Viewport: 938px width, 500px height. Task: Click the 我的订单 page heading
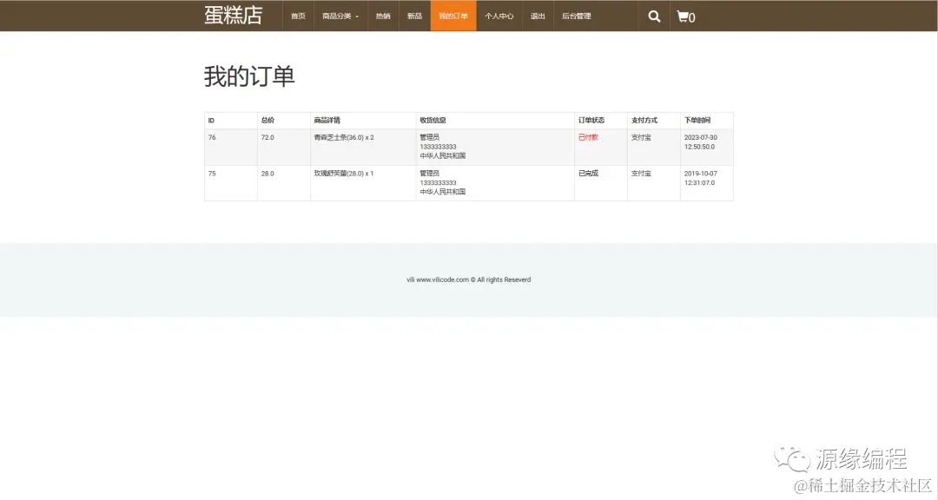[249, 76]
